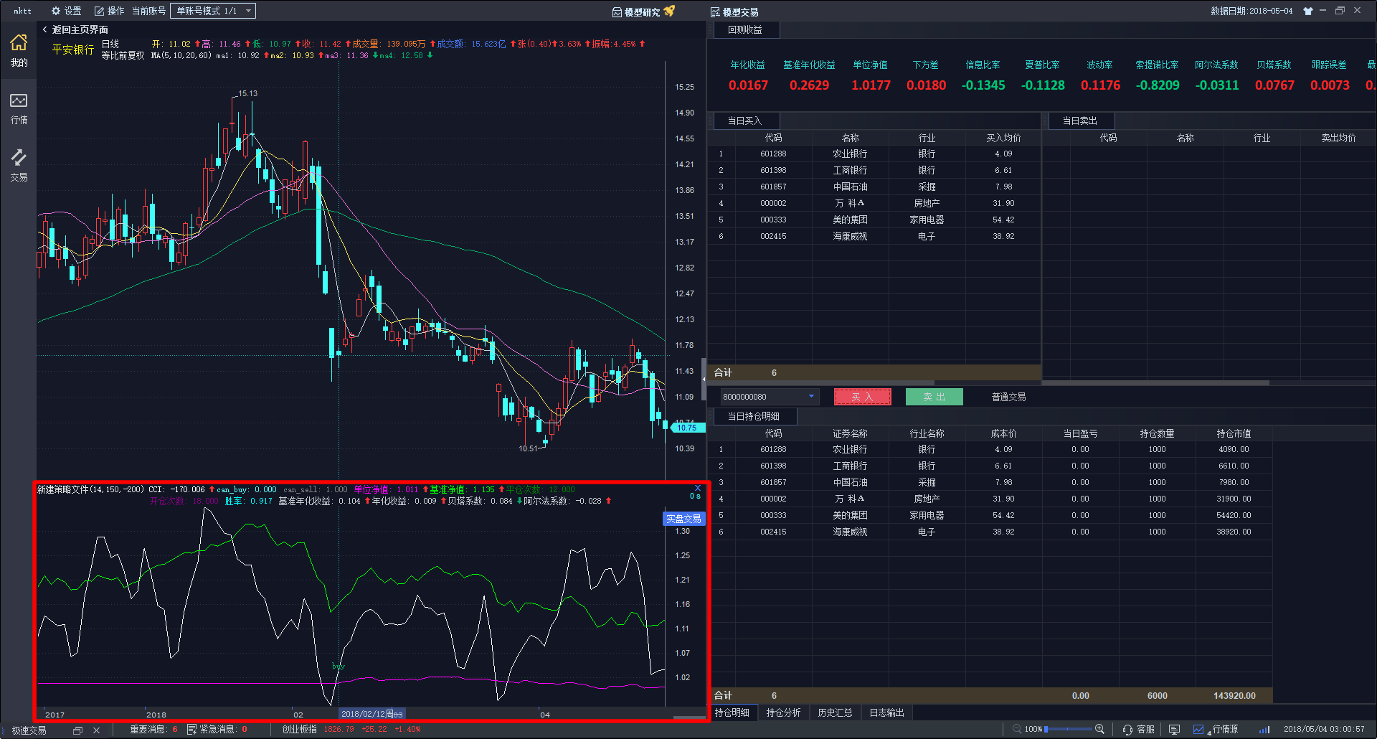Open the 行情 market quotes sidebar icon
Screen dimensions: 1377x739
pyautogui.click(x=19, y=101)
